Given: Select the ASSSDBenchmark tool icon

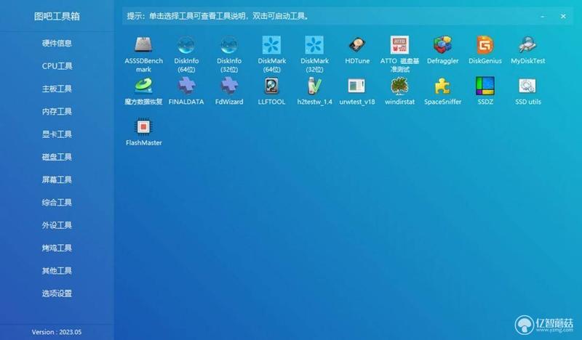Looking at the screenshot, I should click(143, 45).
